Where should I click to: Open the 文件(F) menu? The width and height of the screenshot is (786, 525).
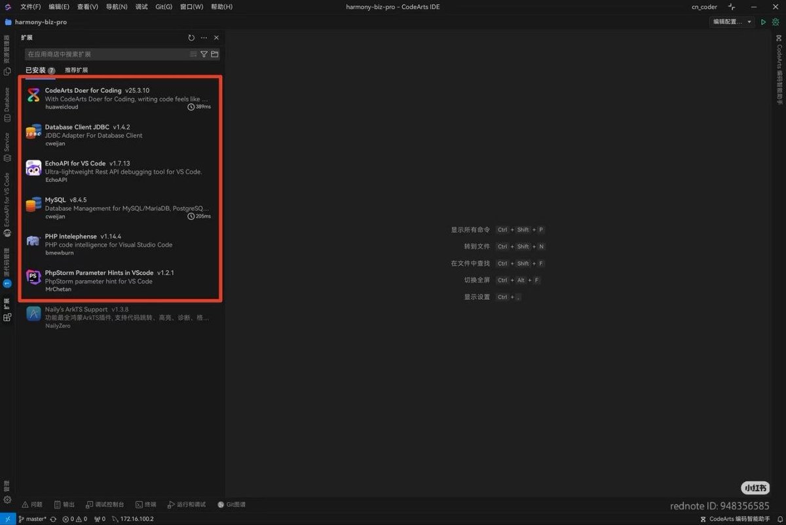point(31,7)
